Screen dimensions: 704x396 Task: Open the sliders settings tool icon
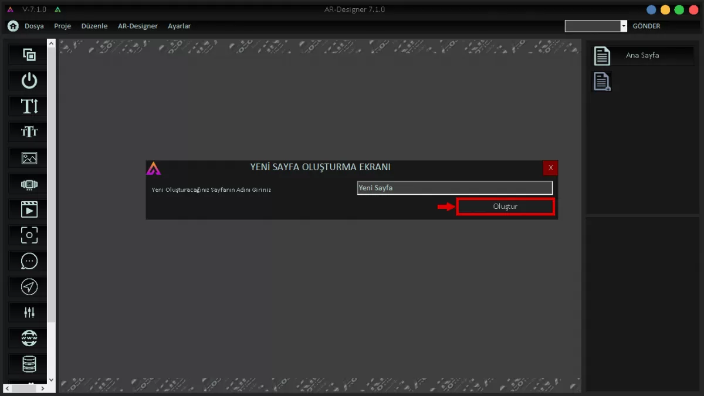(x=29, y=313)
